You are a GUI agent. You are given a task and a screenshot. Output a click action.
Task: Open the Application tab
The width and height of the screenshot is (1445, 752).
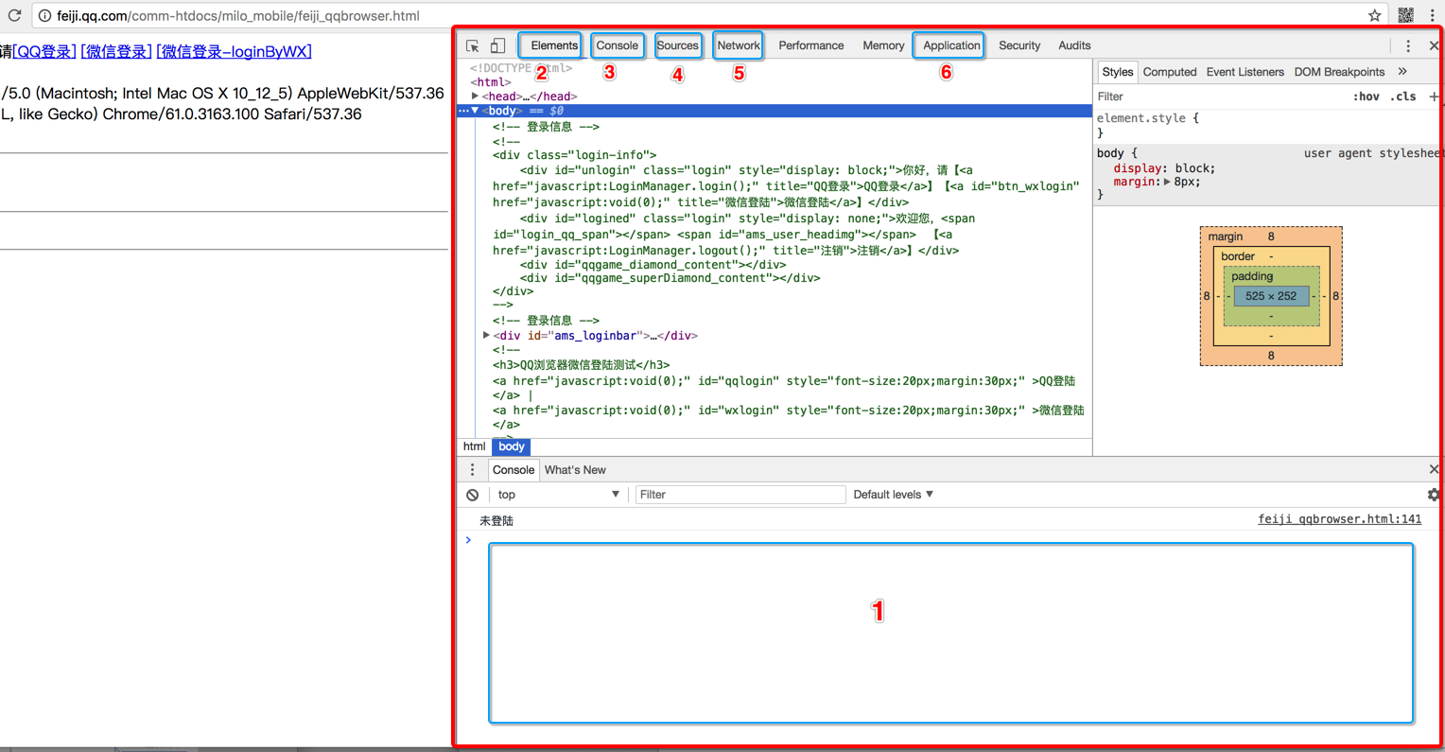coord(951,45)
